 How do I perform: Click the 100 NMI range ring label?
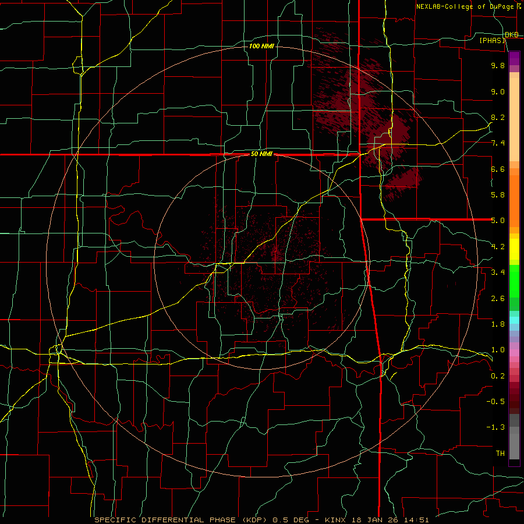point(261,46)
